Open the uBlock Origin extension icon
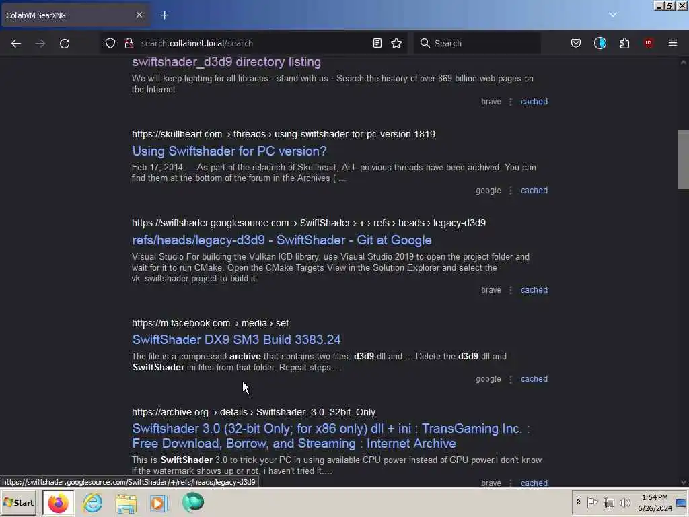 click(649, 43)
